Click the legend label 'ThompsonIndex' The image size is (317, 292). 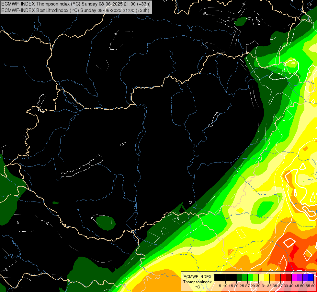pyautogui.click(x=197, y=282)
